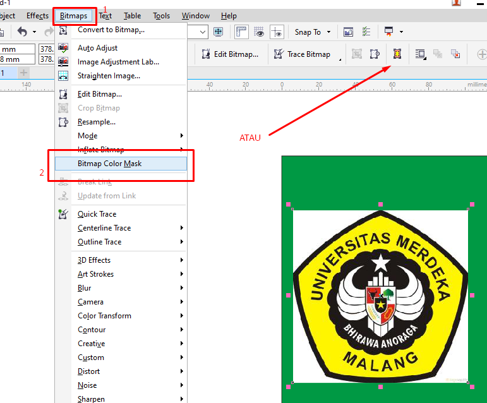This screenshot has height=403, width=487.
Task: Choose Convert to Bitmap entry
Action: 121,30
